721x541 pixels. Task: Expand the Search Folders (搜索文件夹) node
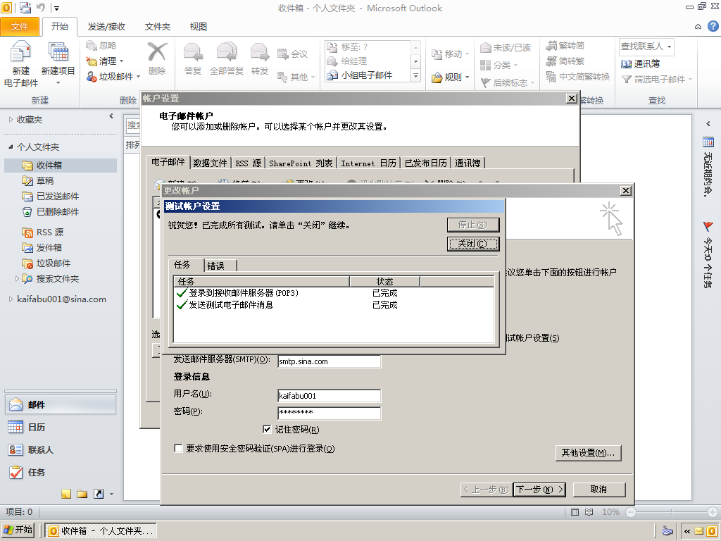tap(17, 279)
